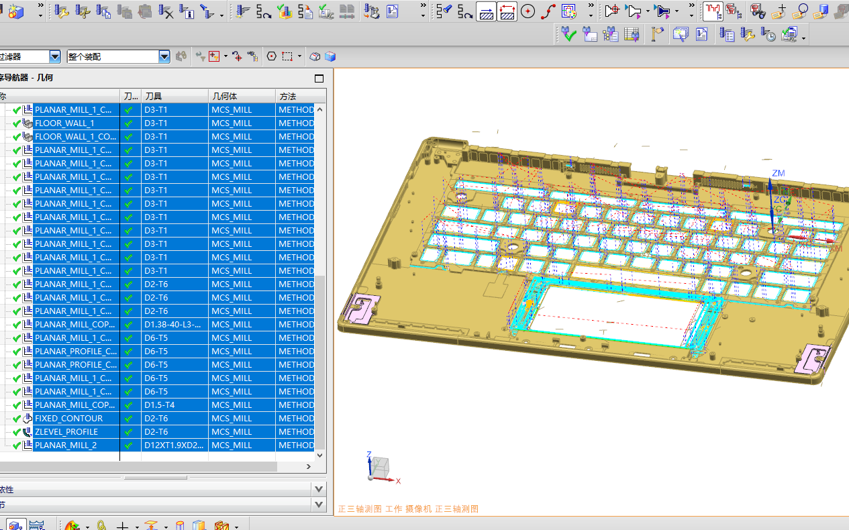The height and width of the screenshot is (530, 849).
Task: Toggle the red cube tree view button
Action: pyautogui.click(x=734, y=11)
